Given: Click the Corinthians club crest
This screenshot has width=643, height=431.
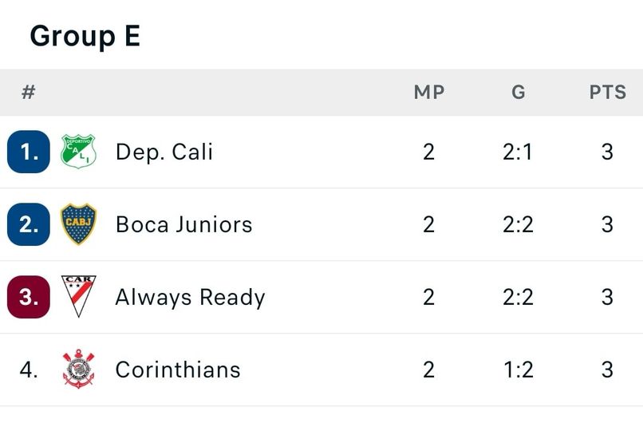Looking at the screenshot, I should pyautogui.click(x=78, y=370).
